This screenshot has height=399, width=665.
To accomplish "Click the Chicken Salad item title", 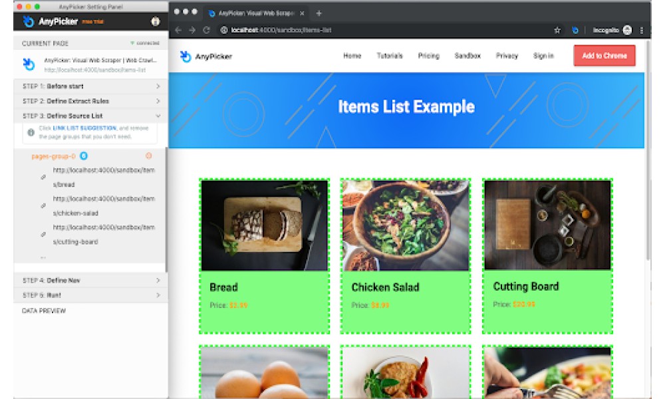I will [385, 287].
